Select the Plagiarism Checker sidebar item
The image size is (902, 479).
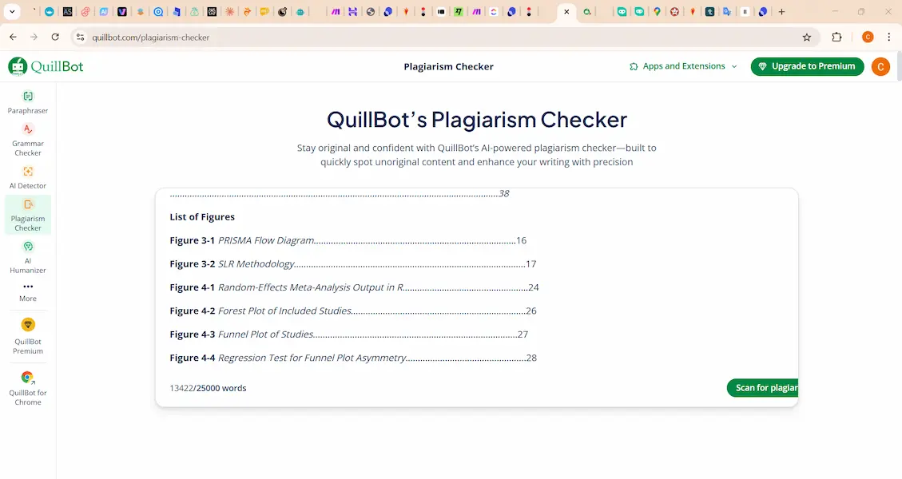coord(28,215)
